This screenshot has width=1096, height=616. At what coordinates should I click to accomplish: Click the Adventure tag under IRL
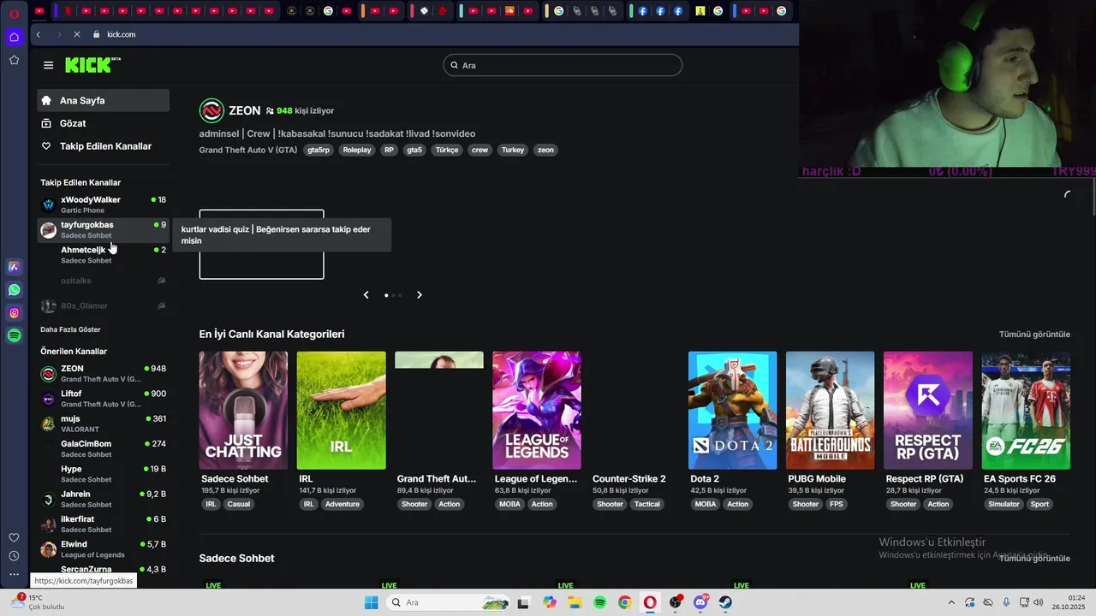pyautogui.click(x=342, y=504)
